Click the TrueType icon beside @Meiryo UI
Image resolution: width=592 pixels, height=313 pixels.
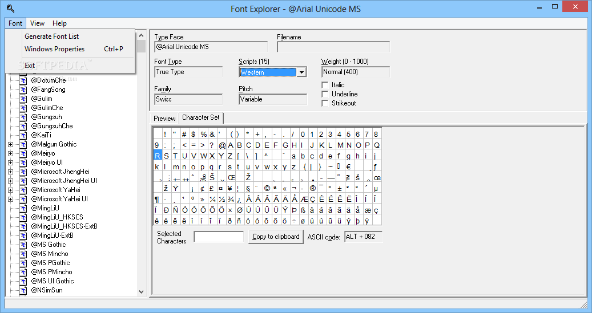[23, 162]
